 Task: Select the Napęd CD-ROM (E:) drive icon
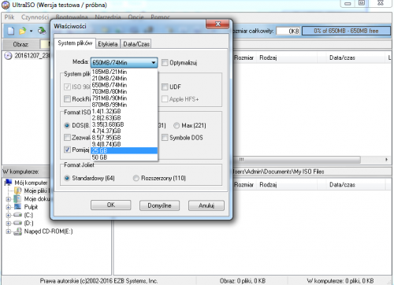(17, 231)
